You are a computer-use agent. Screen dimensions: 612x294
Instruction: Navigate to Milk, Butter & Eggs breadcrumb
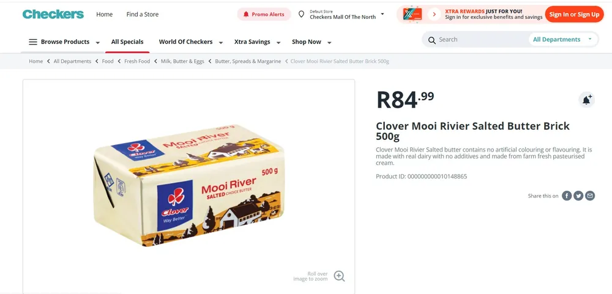tap(182, 61)
